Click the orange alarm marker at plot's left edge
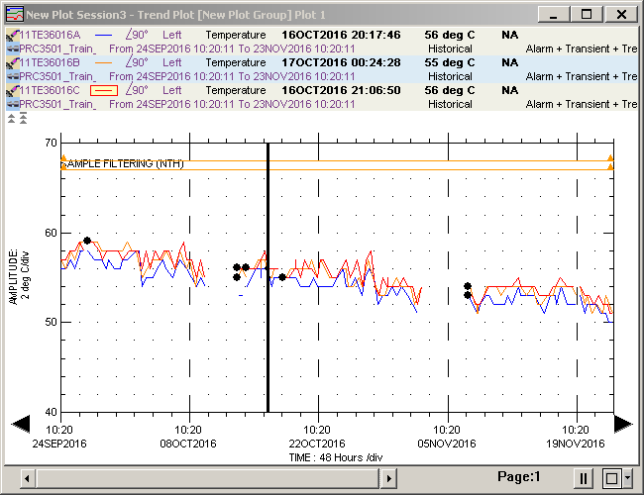Image resolution: width=644 pixels, height=495 pixels. click(x=63, y=159)
